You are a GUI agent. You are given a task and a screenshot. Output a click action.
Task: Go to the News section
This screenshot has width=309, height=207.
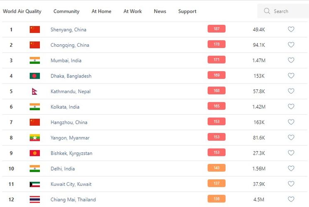(x=160, y=11)
